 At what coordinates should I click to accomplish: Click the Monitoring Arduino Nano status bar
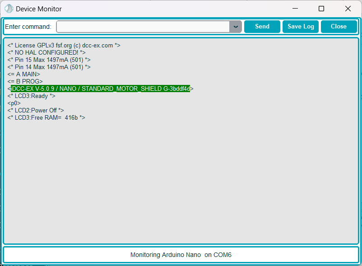pos(181,255)
